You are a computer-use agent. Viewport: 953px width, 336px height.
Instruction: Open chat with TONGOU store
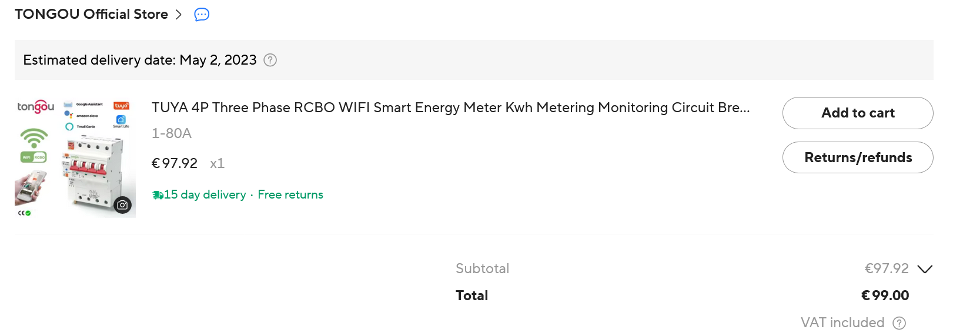tap(202, 15)
